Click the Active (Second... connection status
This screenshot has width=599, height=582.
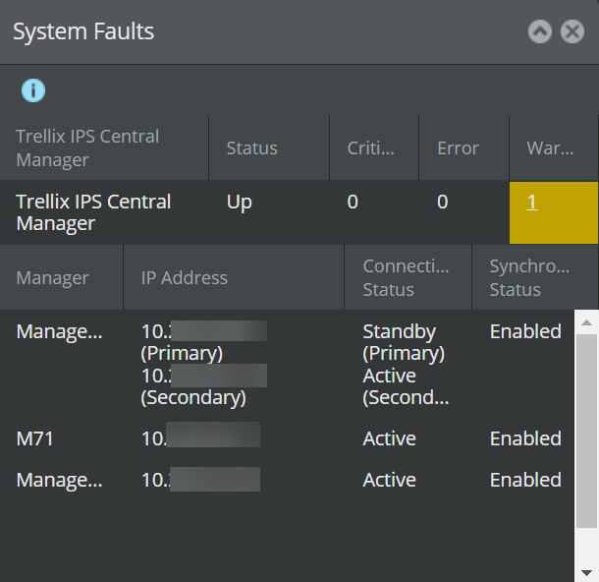click(406, 386)
